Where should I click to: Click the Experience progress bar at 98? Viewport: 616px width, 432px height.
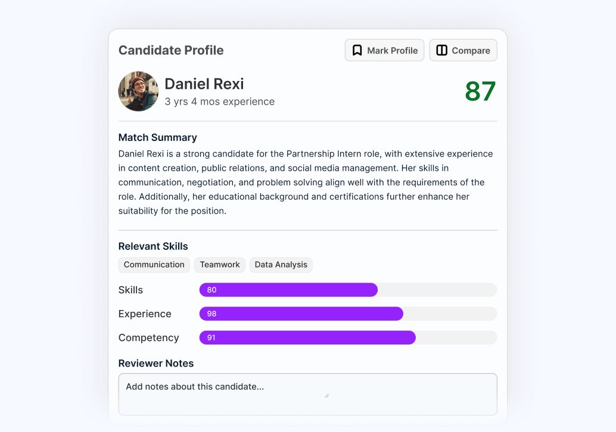(x=348, y=314)
